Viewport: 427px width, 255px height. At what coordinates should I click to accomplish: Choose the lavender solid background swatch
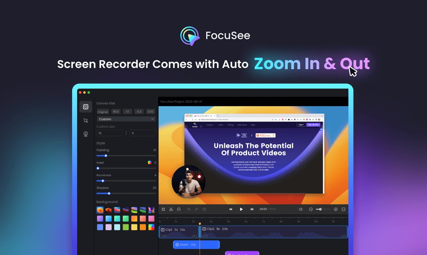(108, 227)
